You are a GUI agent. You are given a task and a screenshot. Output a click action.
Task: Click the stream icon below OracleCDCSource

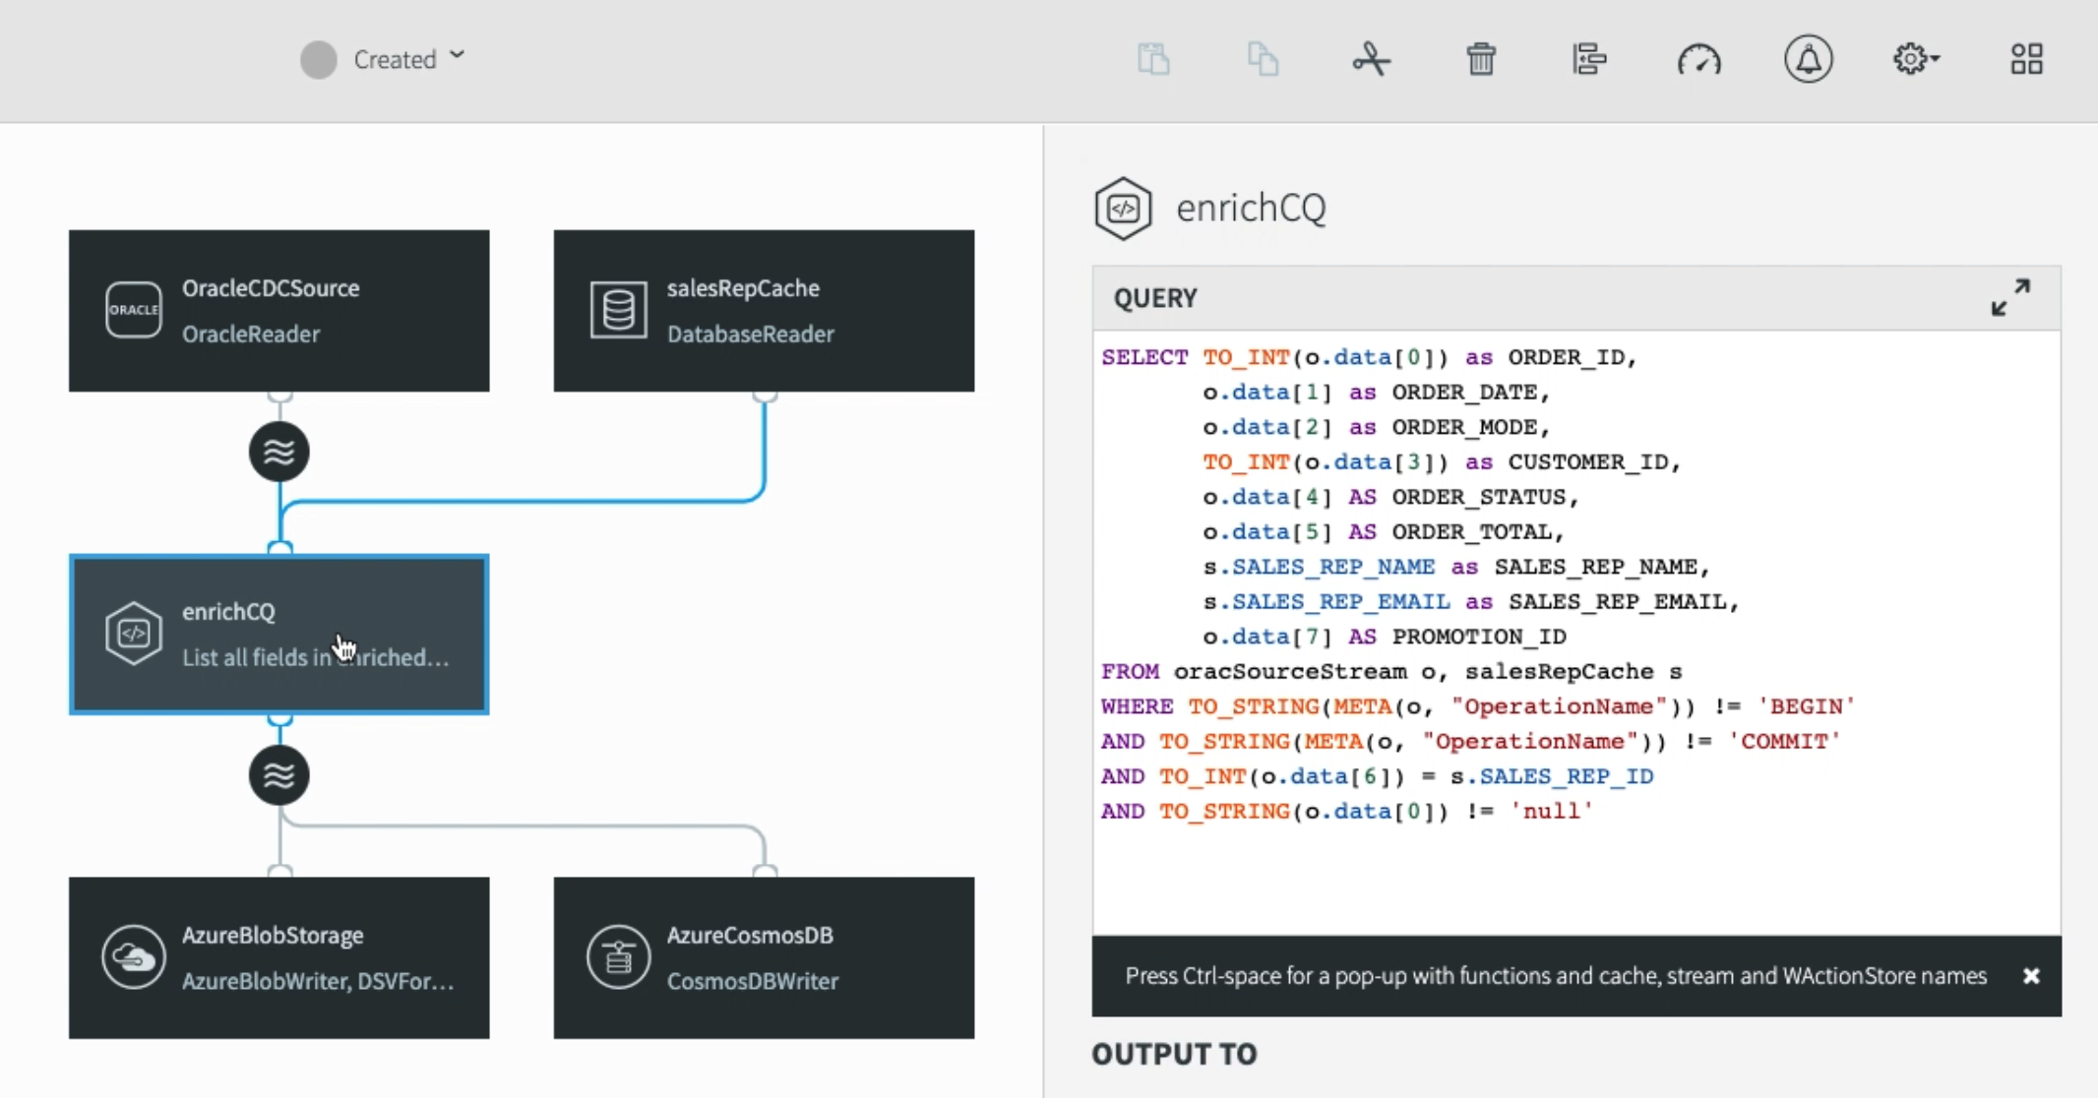279,452
